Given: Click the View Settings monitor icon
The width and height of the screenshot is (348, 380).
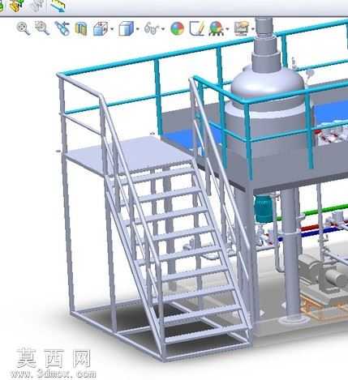Looking at the screenshot, I should click(x=241, y=28).
